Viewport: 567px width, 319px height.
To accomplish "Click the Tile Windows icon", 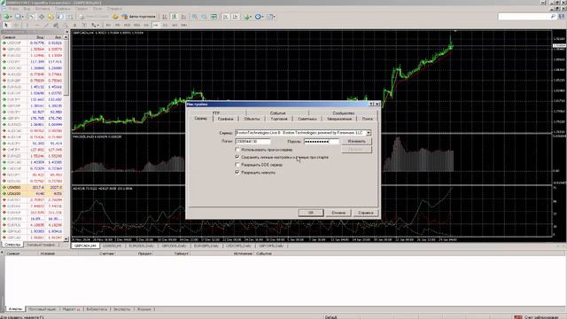I will pyautogui.click(x=214, y=17).
